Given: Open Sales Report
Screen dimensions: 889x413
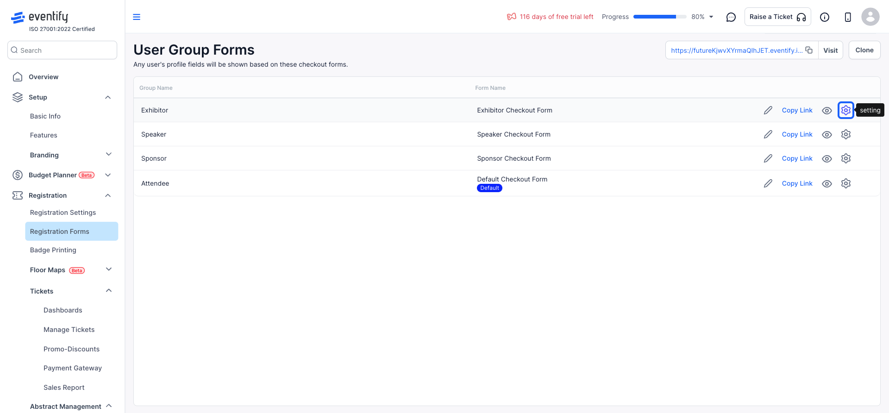Looking at the screenshot, I should pyautogui.click(x=64, y=388).
